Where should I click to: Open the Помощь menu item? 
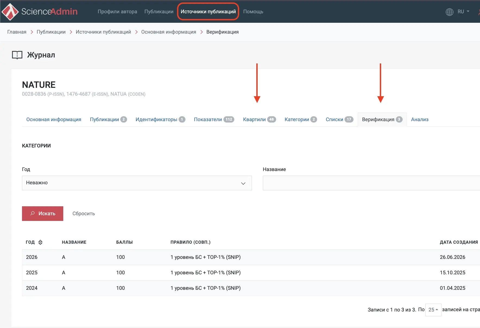click(253, 12)
